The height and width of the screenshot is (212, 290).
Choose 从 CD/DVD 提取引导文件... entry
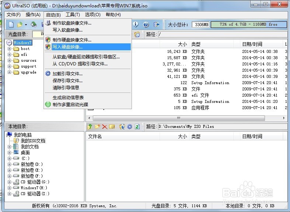pyautogui.click(x=88, y=64)
